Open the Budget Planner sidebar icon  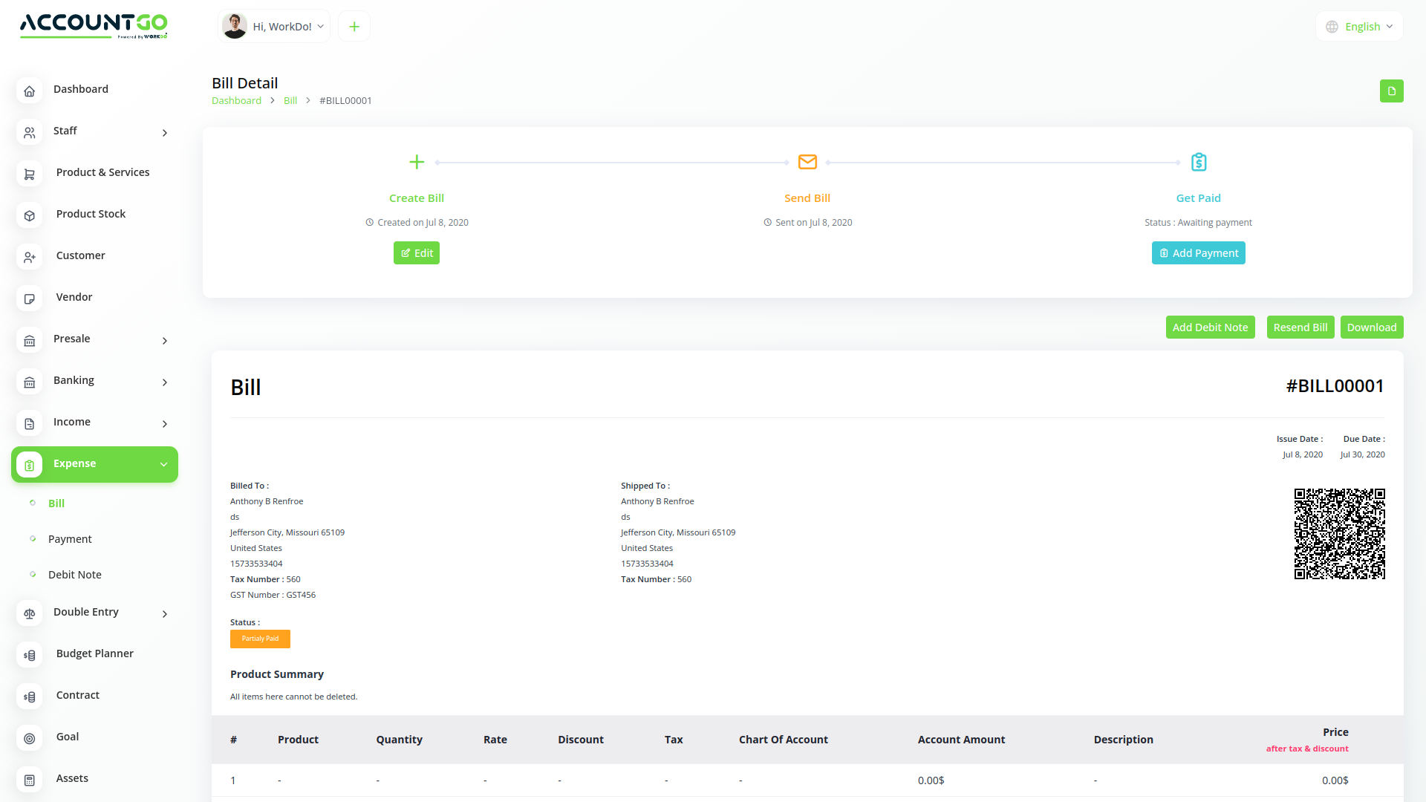(x=30, y=655)
